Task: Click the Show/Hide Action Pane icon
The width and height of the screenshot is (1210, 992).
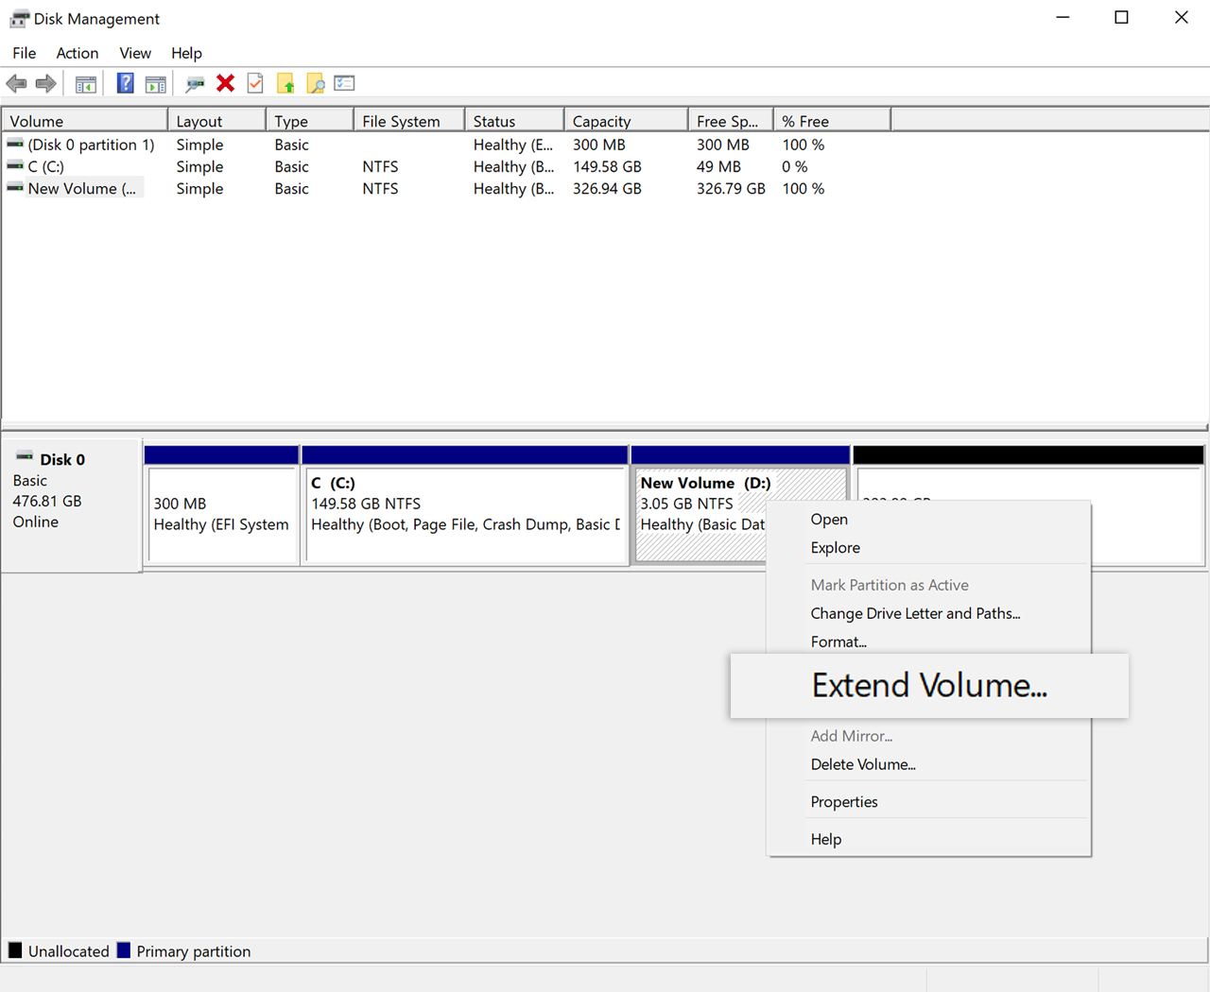Action: pyautogui.click(x=156, y=84)
